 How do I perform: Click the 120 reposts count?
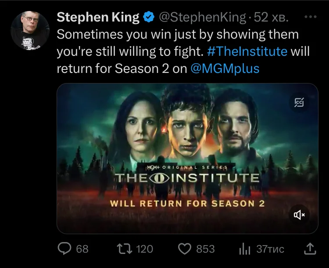[145, 249]
